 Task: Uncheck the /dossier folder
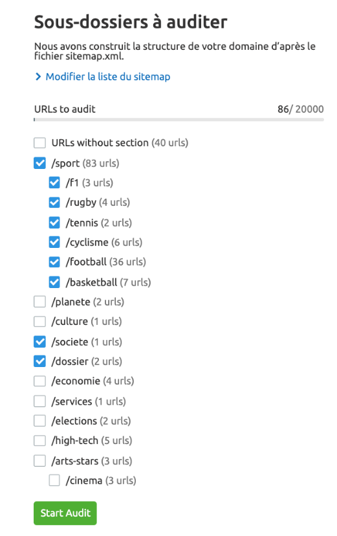pyautogui.click(x=39, y=361)
